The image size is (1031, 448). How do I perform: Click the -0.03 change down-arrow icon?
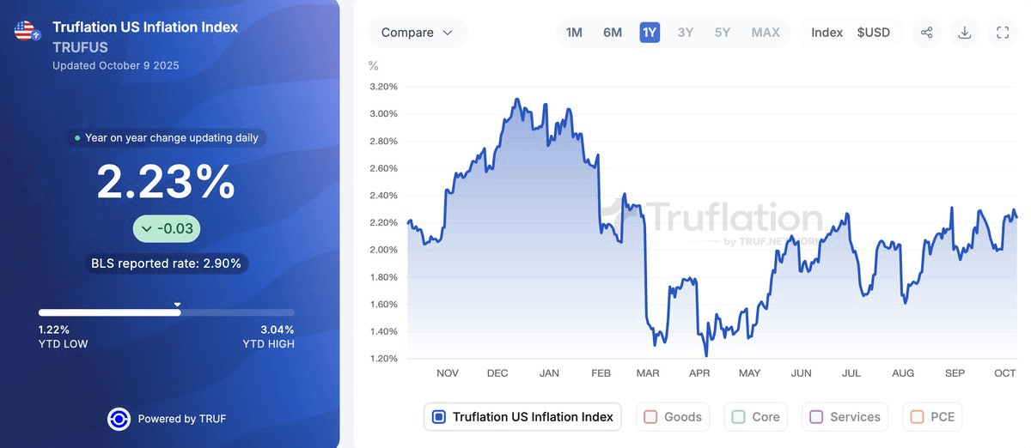point(147,229)
